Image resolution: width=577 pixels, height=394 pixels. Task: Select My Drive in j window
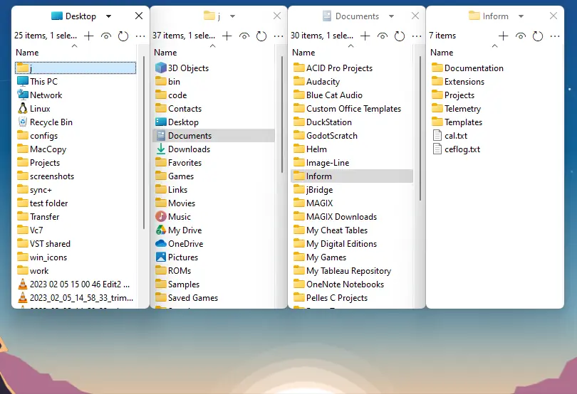coord(179,230)
